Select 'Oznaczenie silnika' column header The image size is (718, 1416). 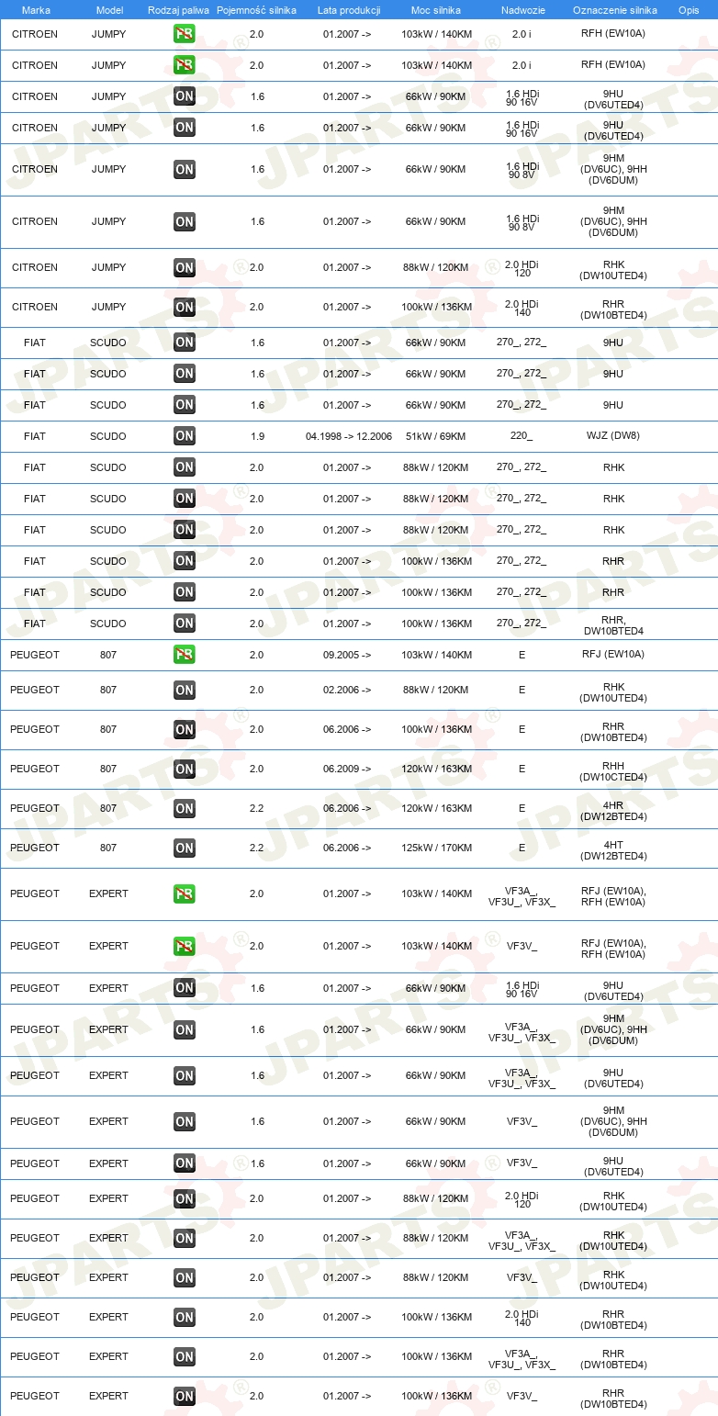(x=614, y=9)
